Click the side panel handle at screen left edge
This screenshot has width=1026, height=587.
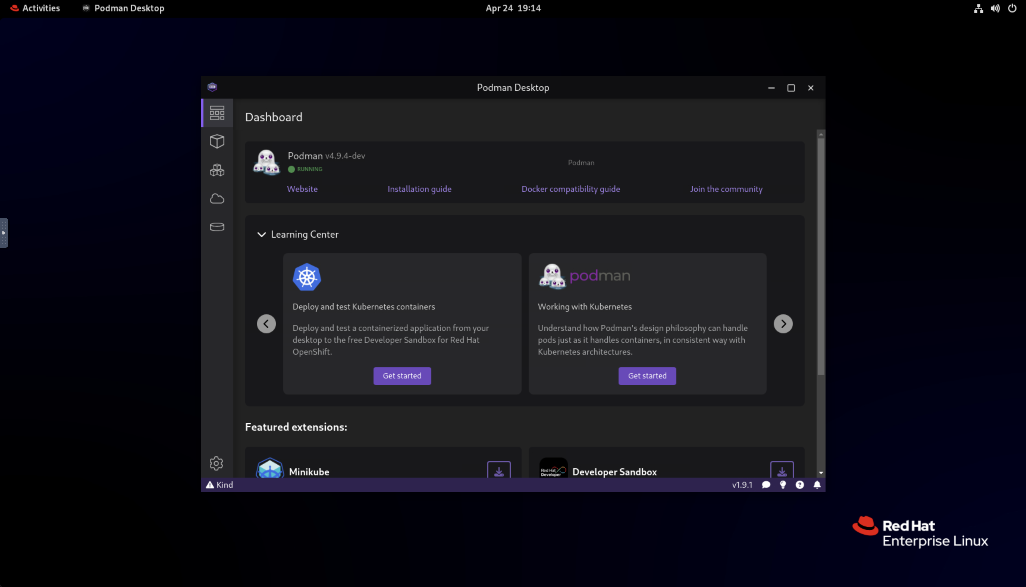point(4,233)
